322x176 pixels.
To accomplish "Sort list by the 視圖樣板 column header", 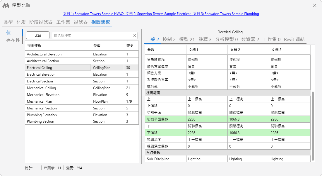I will pyautogui.click(x=58, y=46).
